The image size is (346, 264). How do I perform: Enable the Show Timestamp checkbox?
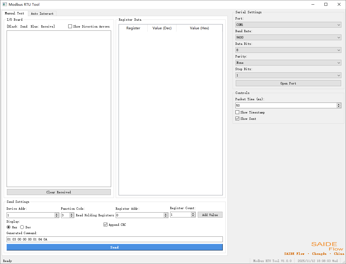(237, 112)
